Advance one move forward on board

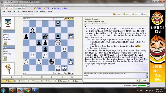52,77
